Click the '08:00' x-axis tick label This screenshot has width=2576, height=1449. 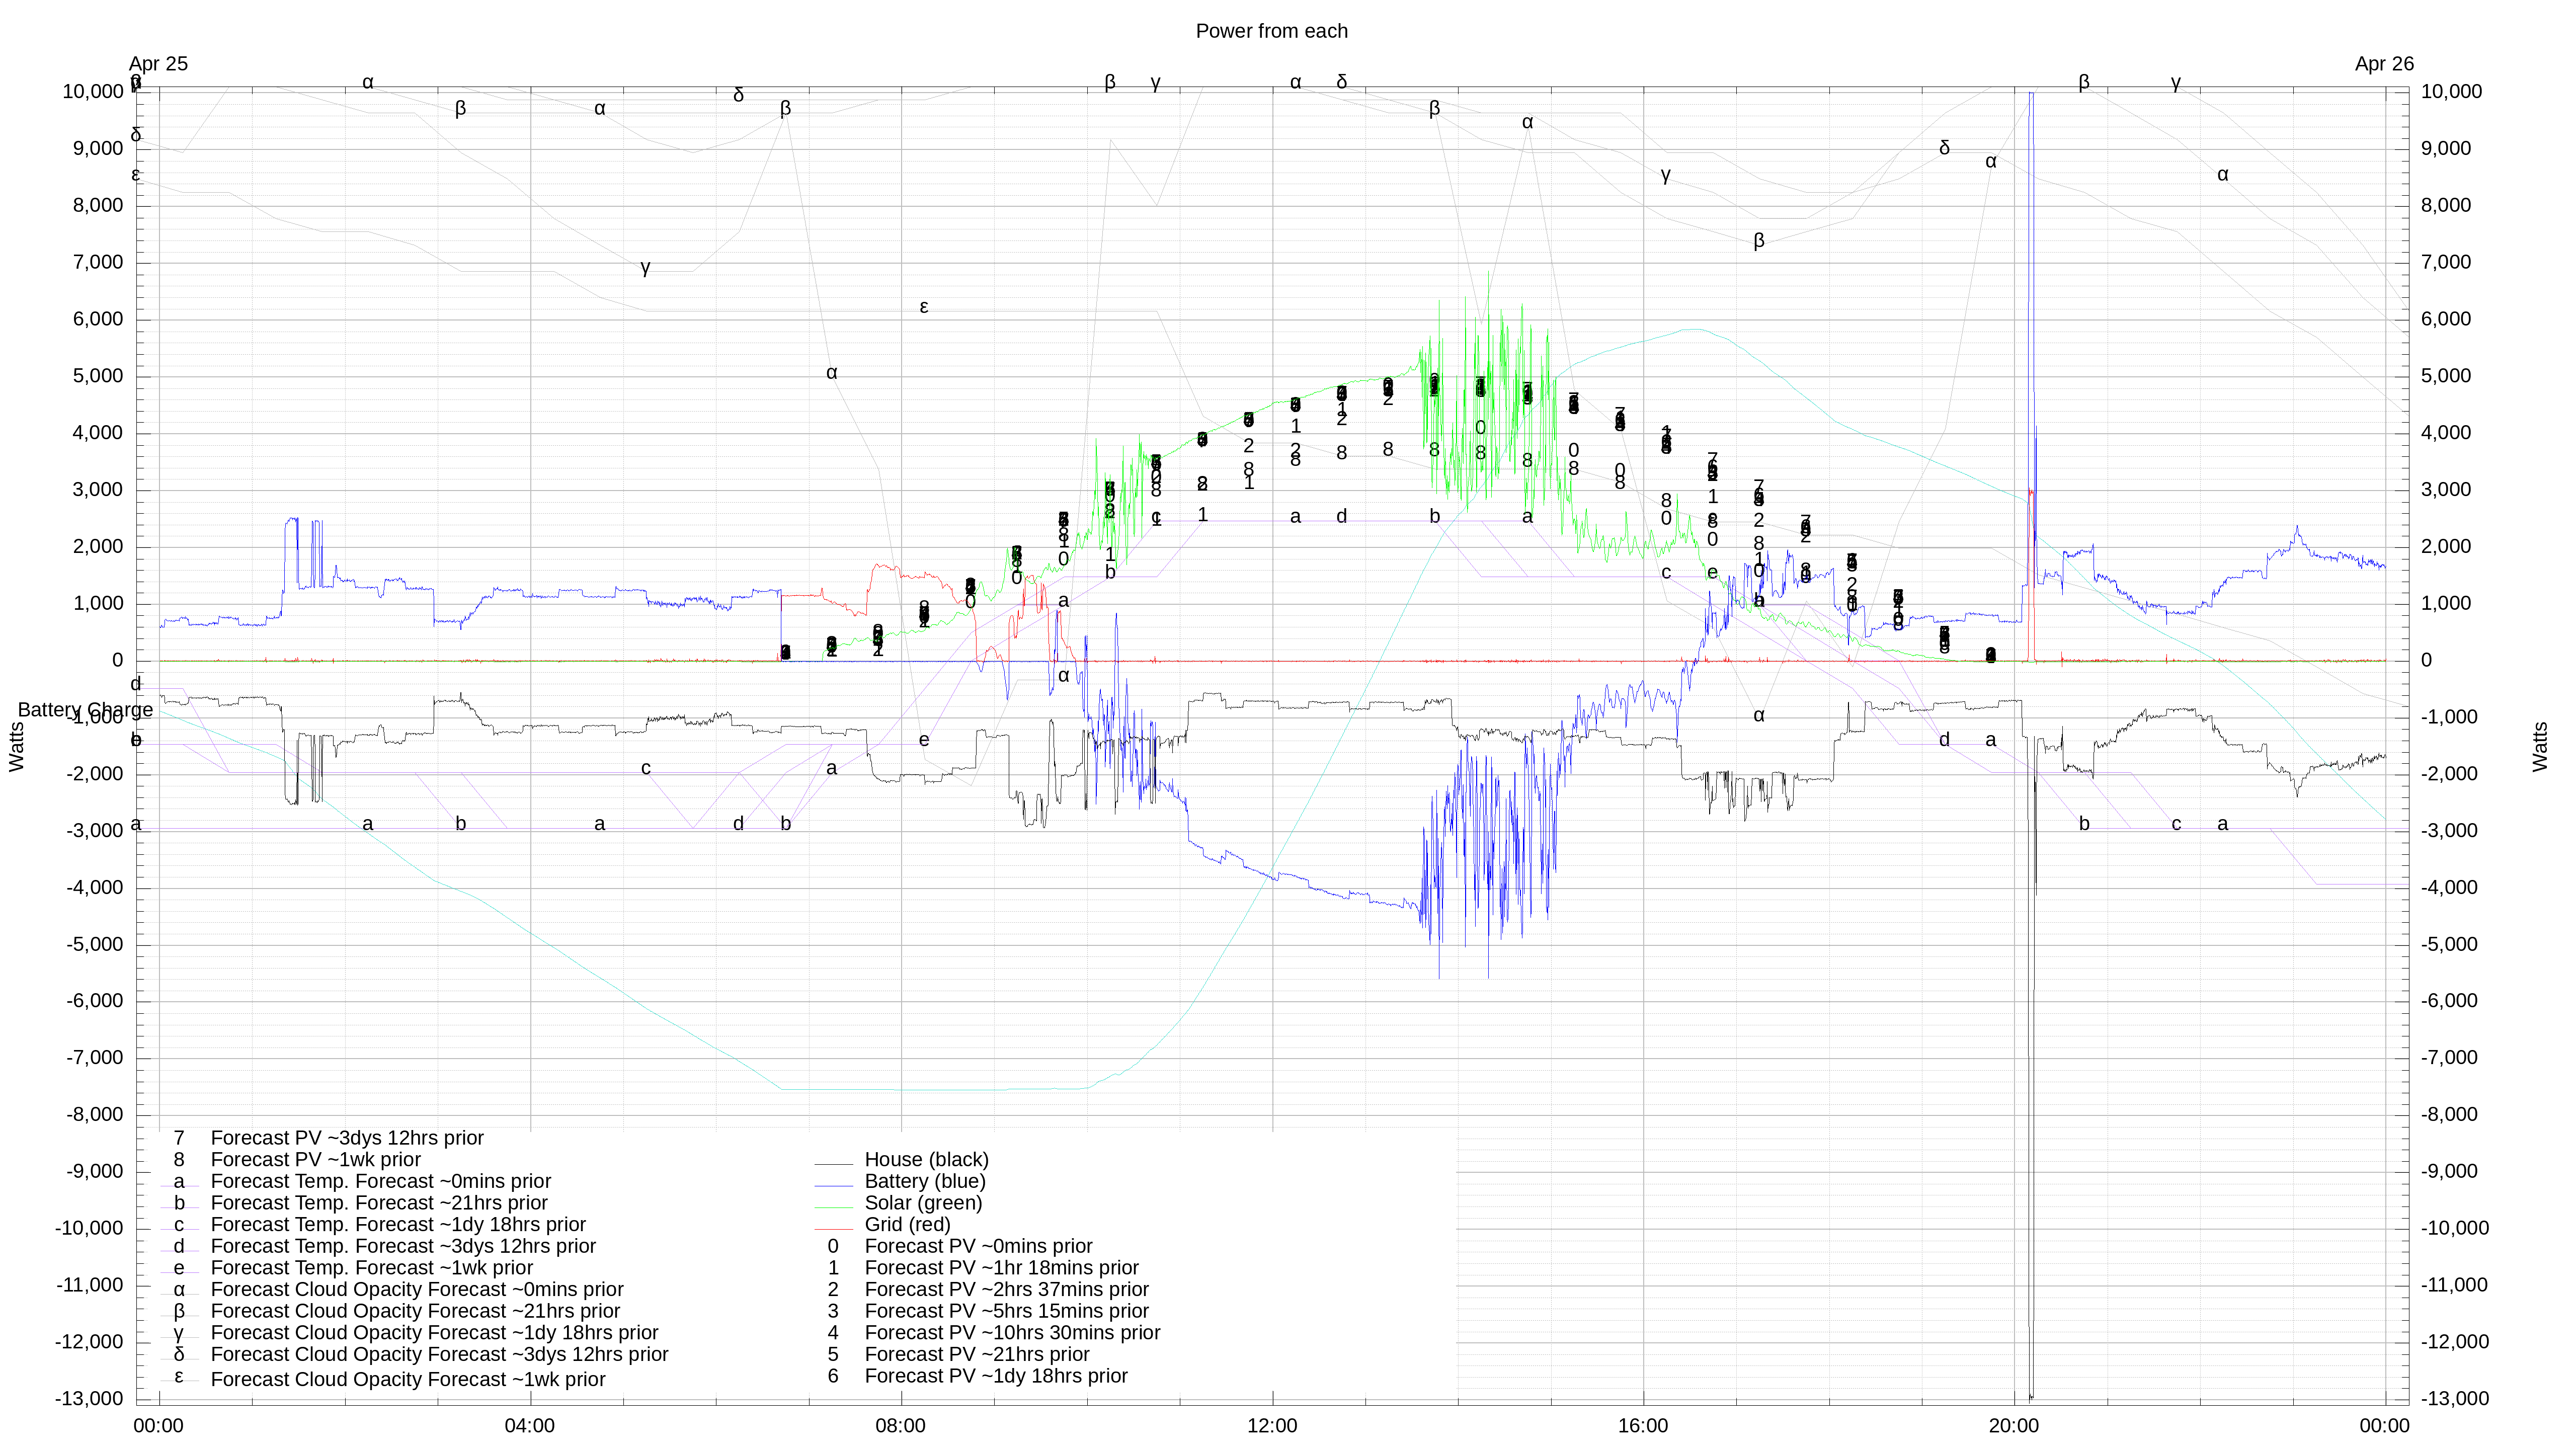tap(900, 1426)
